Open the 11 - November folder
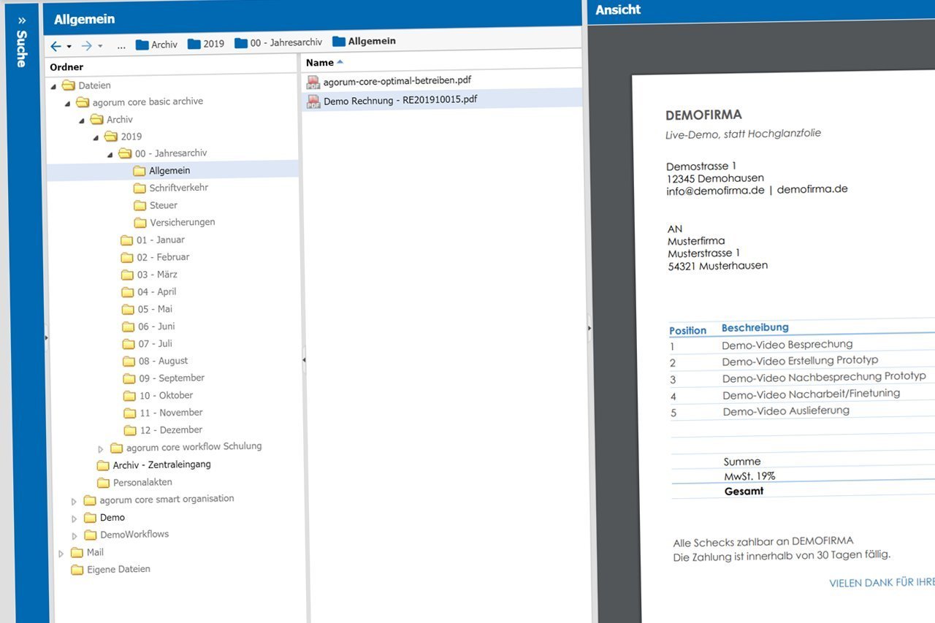The image size is (935, 623). click(172, 413)
